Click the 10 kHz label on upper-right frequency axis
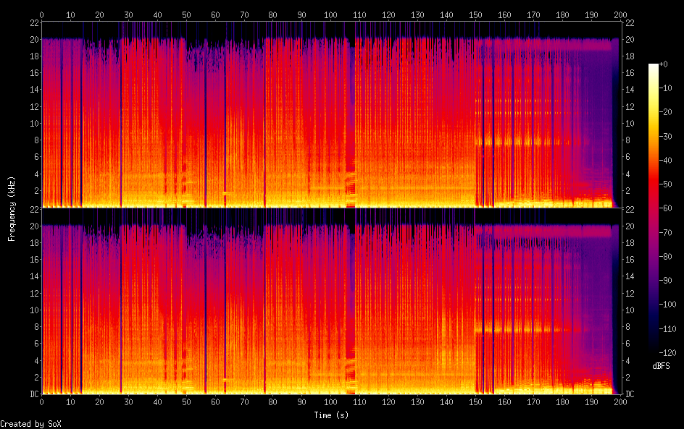Image resolution: width=684 pixels, height=429 pixels. coord(630,123)
